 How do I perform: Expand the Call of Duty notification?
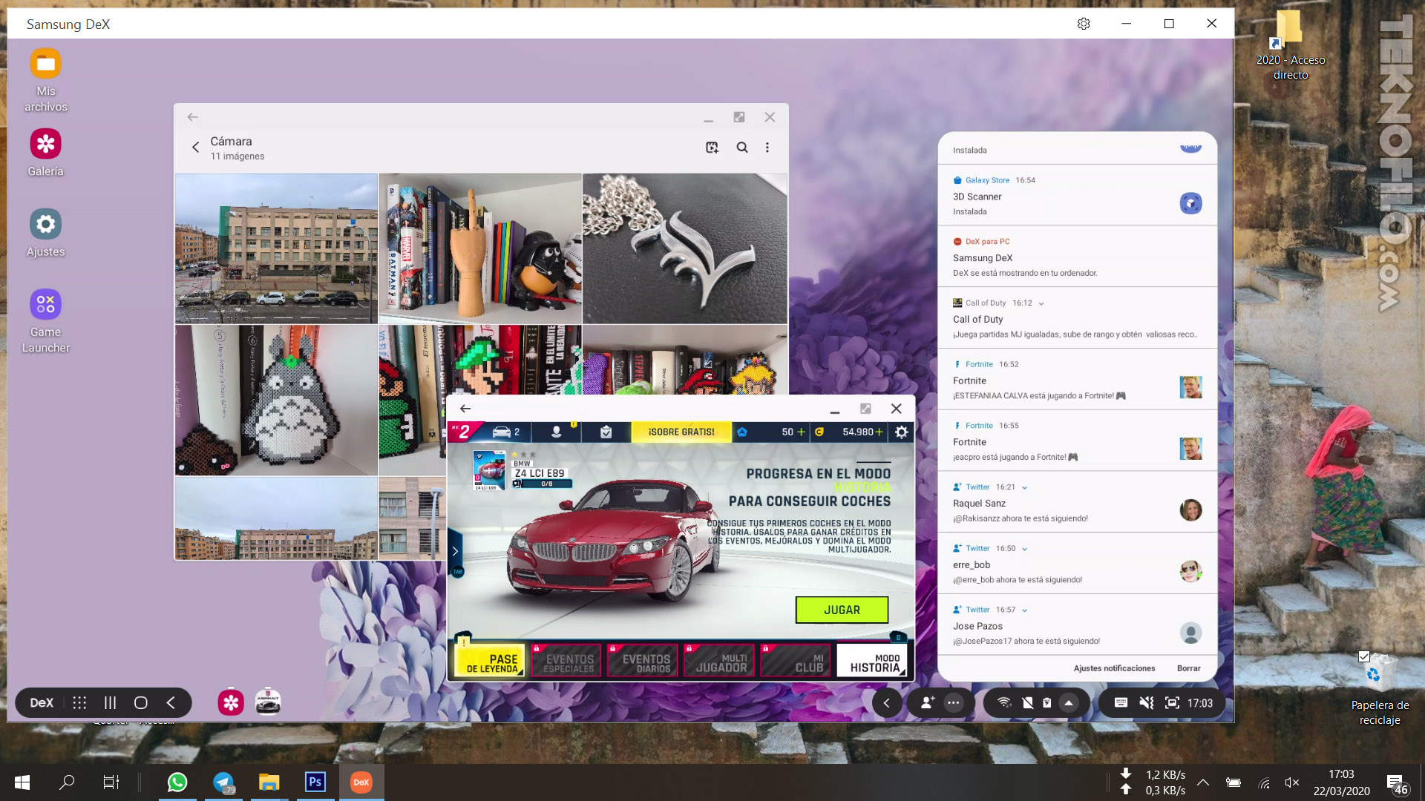coord(1041,303)
